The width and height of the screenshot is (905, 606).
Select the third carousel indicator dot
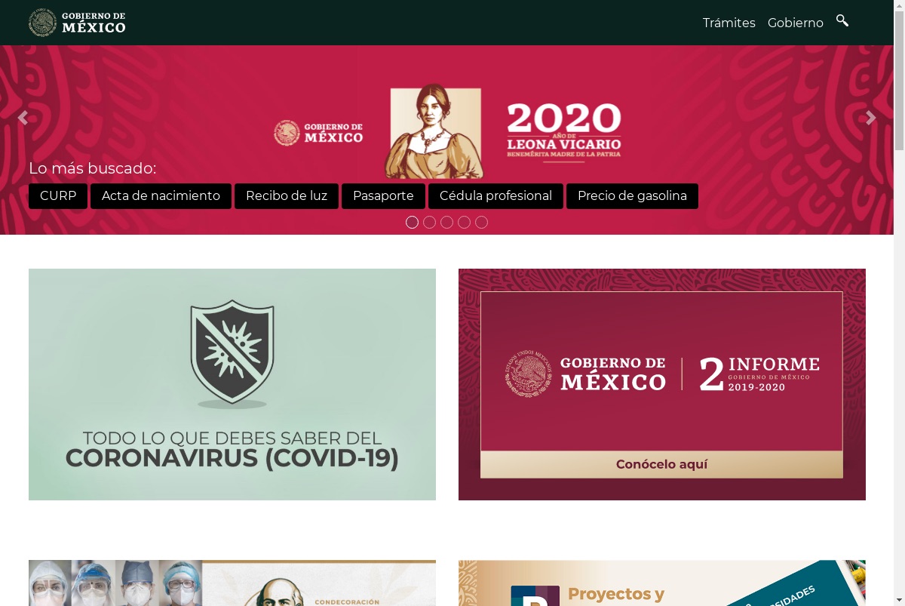coord(446,222)
